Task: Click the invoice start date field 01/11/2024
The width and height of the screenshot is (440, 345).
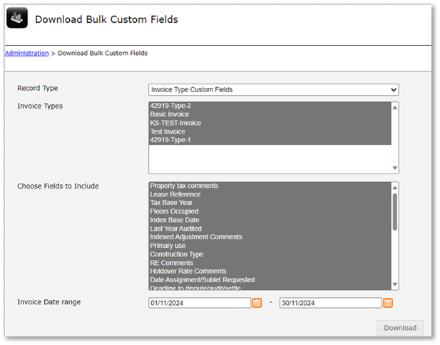Action: (200, 303)
